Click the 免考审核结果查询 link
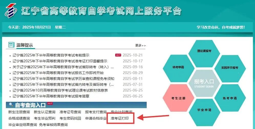Viewport: 255px width, 129px height. pyautogui.click(x=53, y=125)
